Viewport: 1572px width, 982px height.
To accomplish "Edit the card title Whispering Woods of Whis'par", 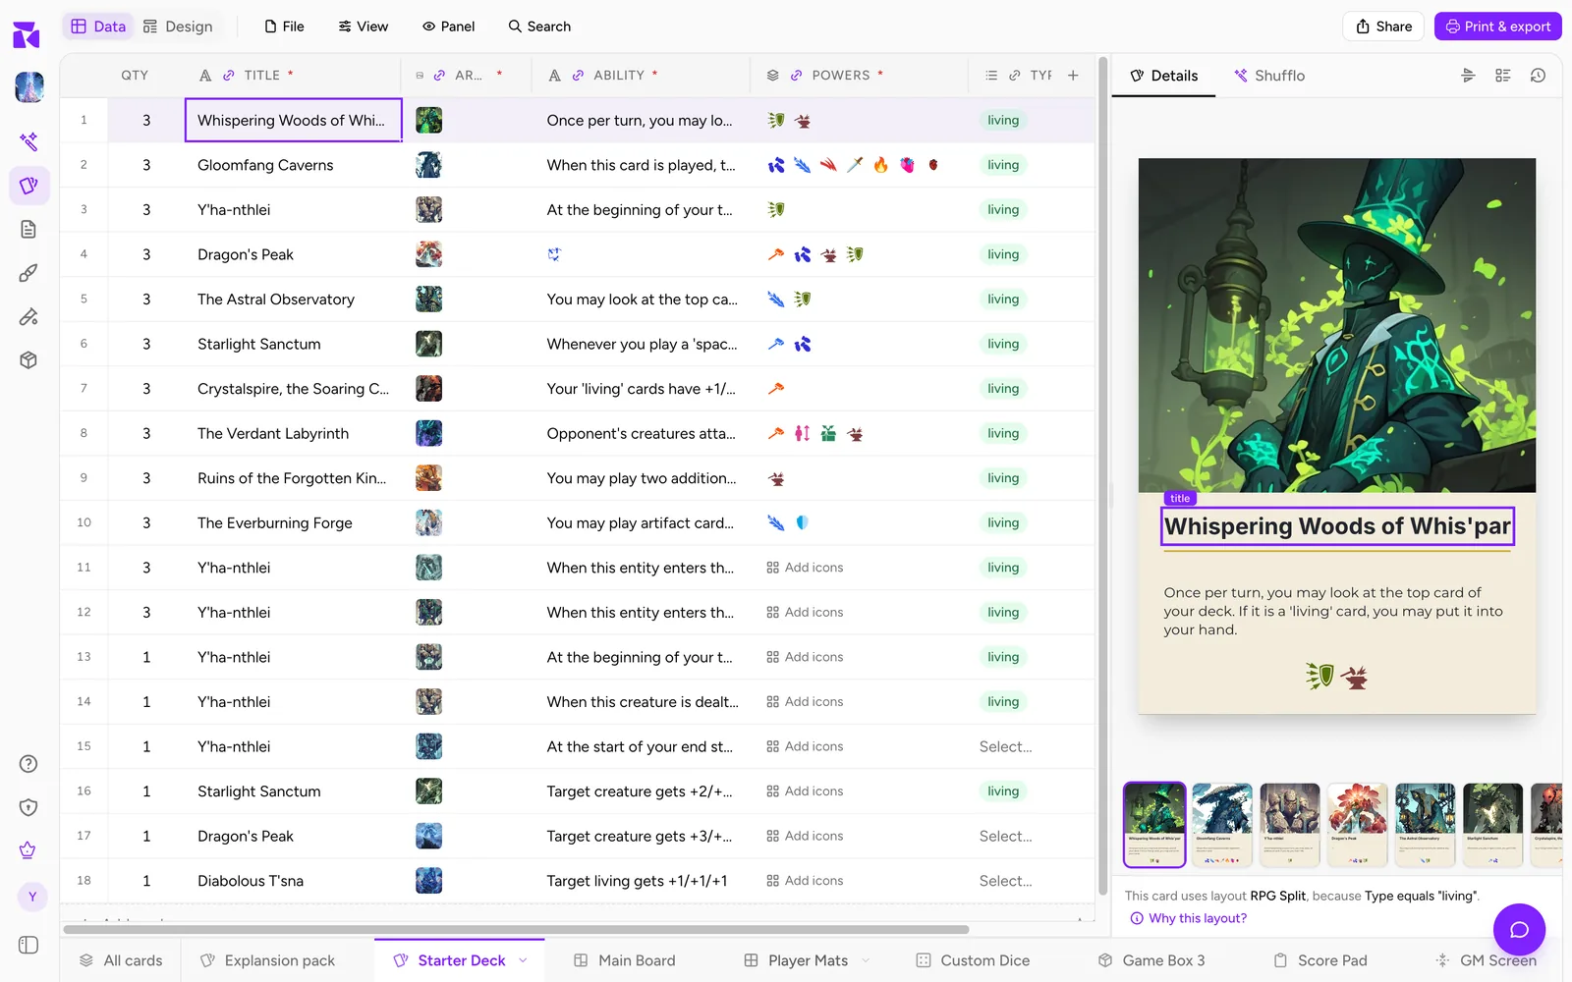I will click(1337, 526).
